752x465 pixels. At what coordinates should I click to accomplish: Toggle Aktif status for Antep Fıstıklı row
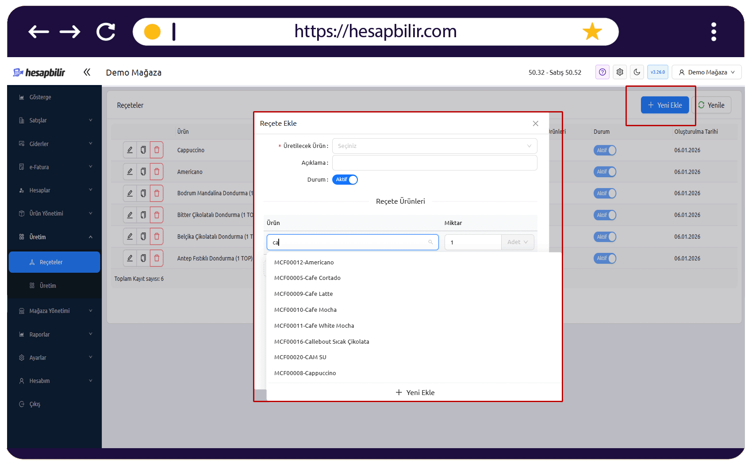[605, 258]
